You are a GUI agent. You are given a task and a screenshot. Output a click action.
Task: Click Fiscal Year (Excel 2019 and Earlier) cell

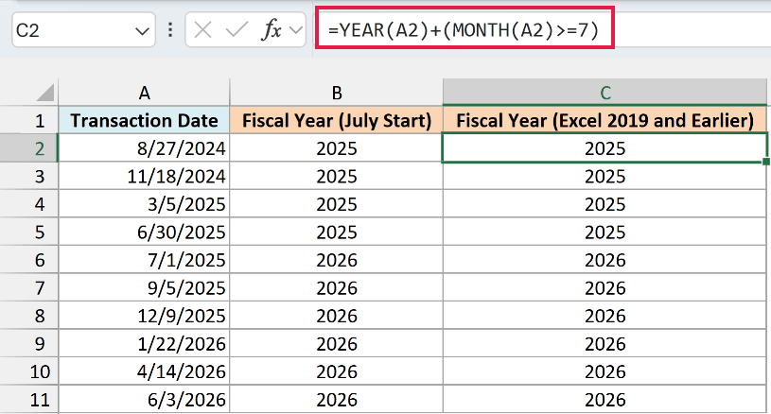(605, 120)
